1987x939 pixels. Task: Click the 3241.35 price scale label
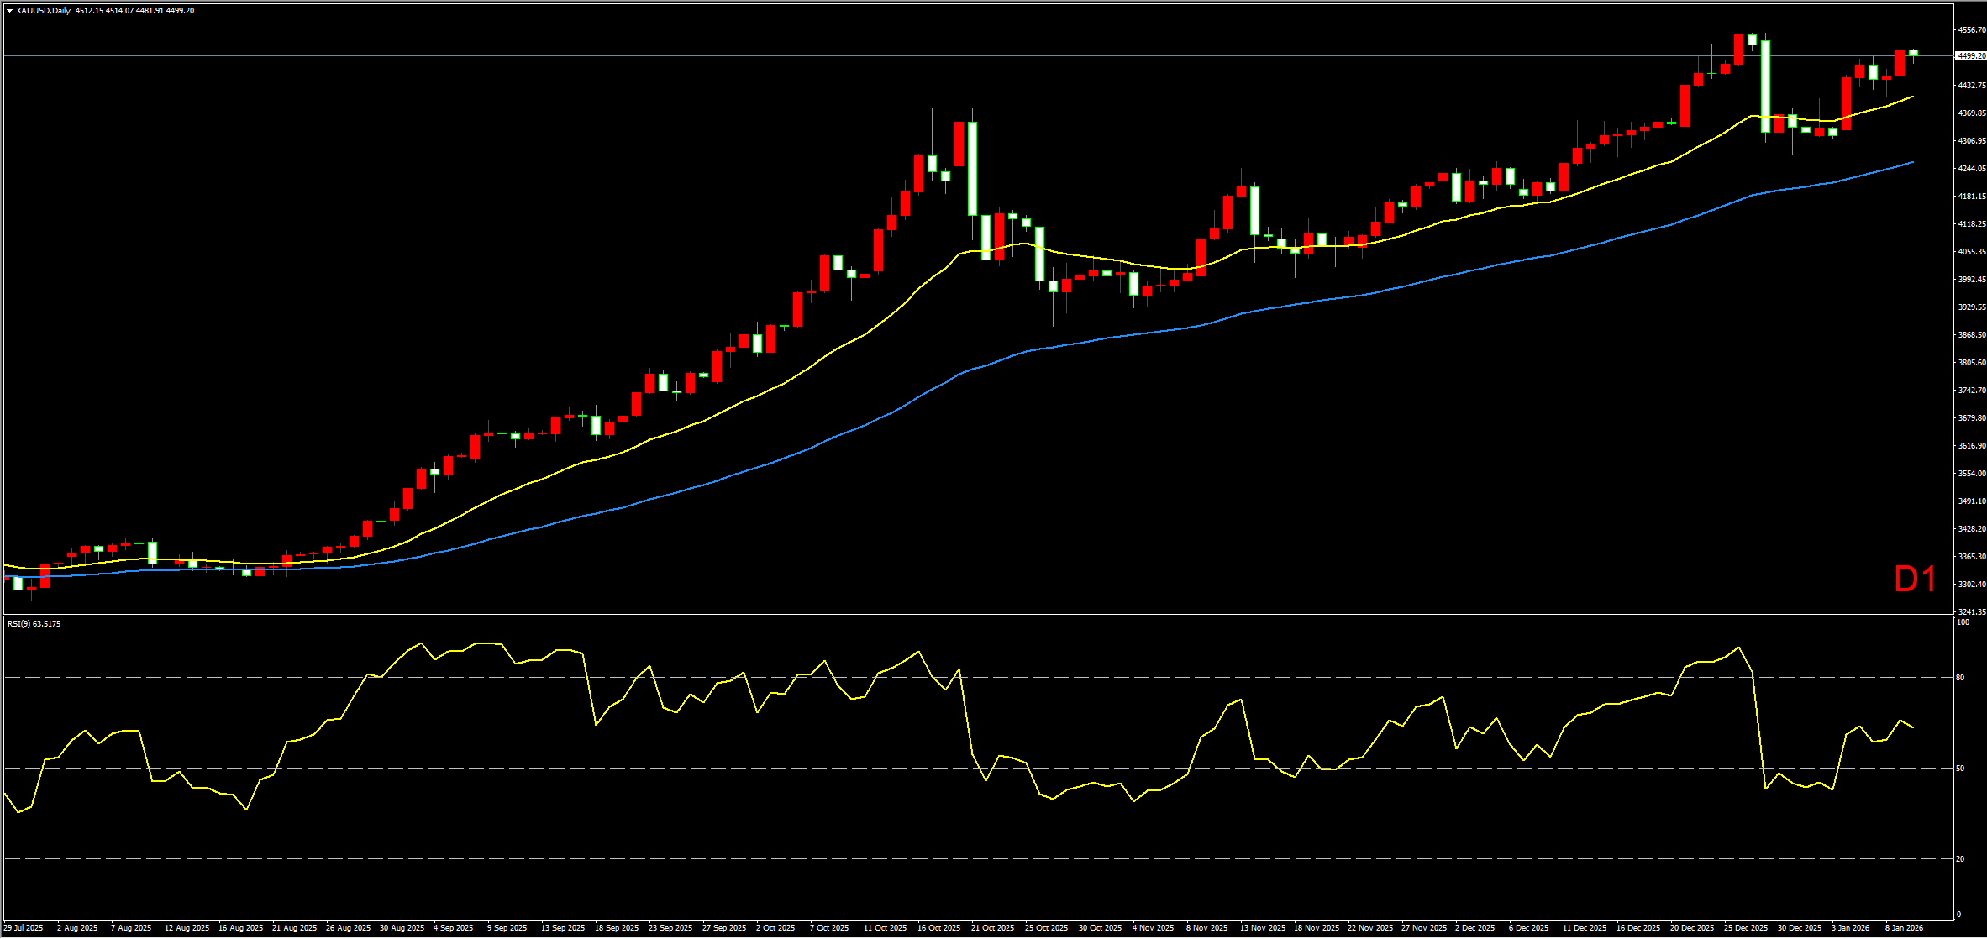(x=1971, y=611)
